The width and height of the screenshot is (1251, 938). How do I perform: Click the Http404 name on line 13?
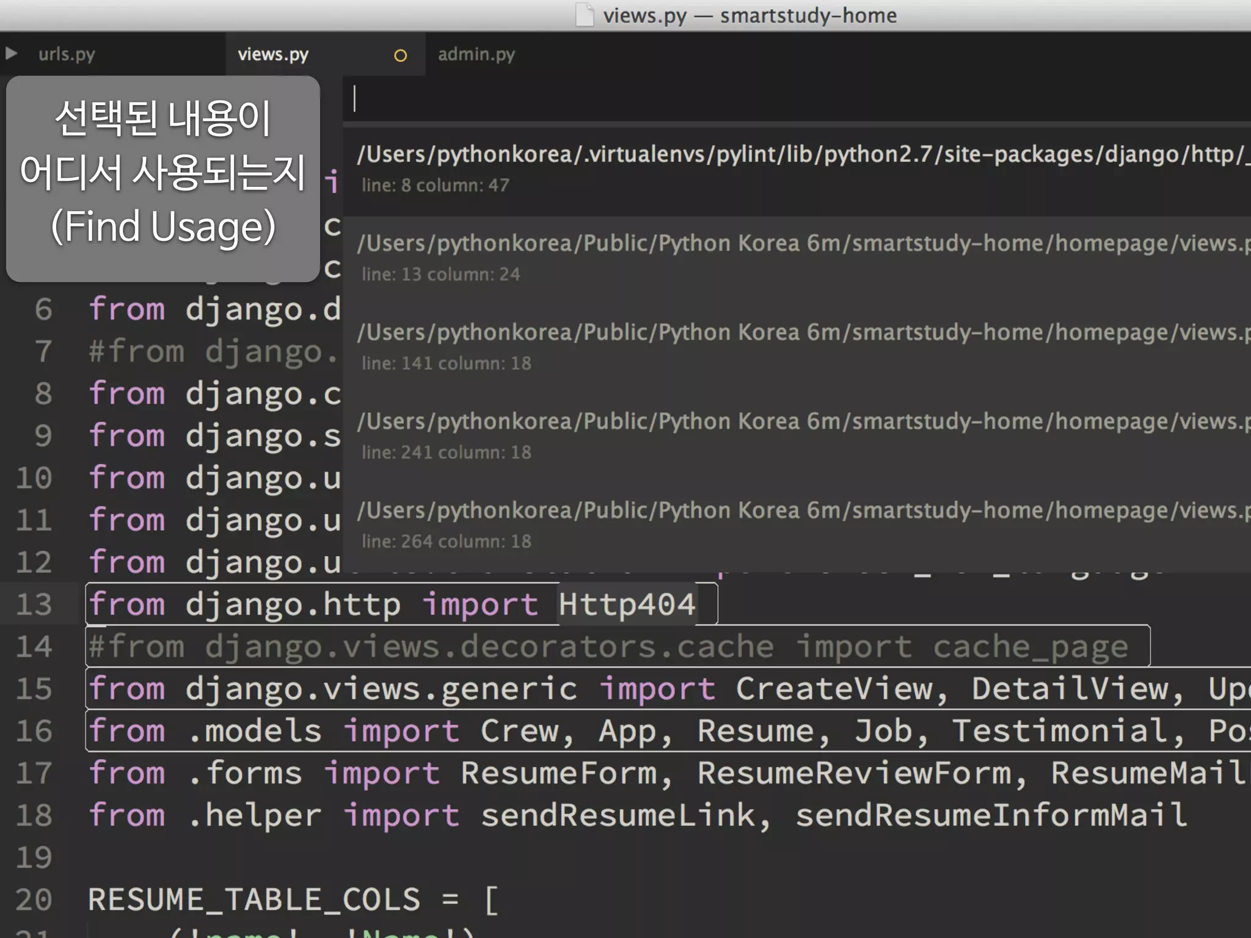(627, 605)
